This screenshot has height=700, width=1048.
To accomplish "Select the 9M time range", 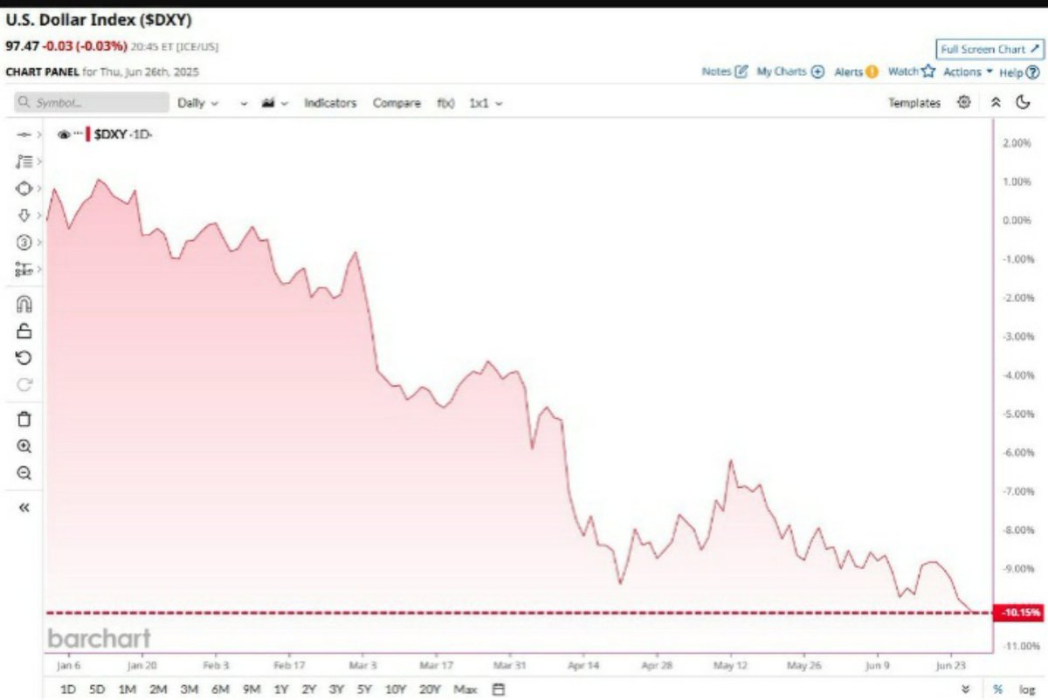I will click(x=252, y=690).
